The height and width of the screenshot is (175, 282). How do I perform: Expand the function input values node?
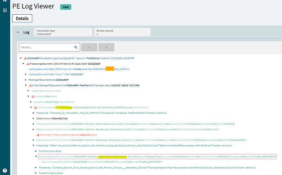pos(36,151)
